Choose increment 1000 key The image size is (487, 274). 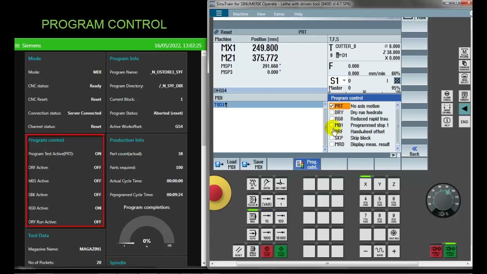tap(267, 234)
